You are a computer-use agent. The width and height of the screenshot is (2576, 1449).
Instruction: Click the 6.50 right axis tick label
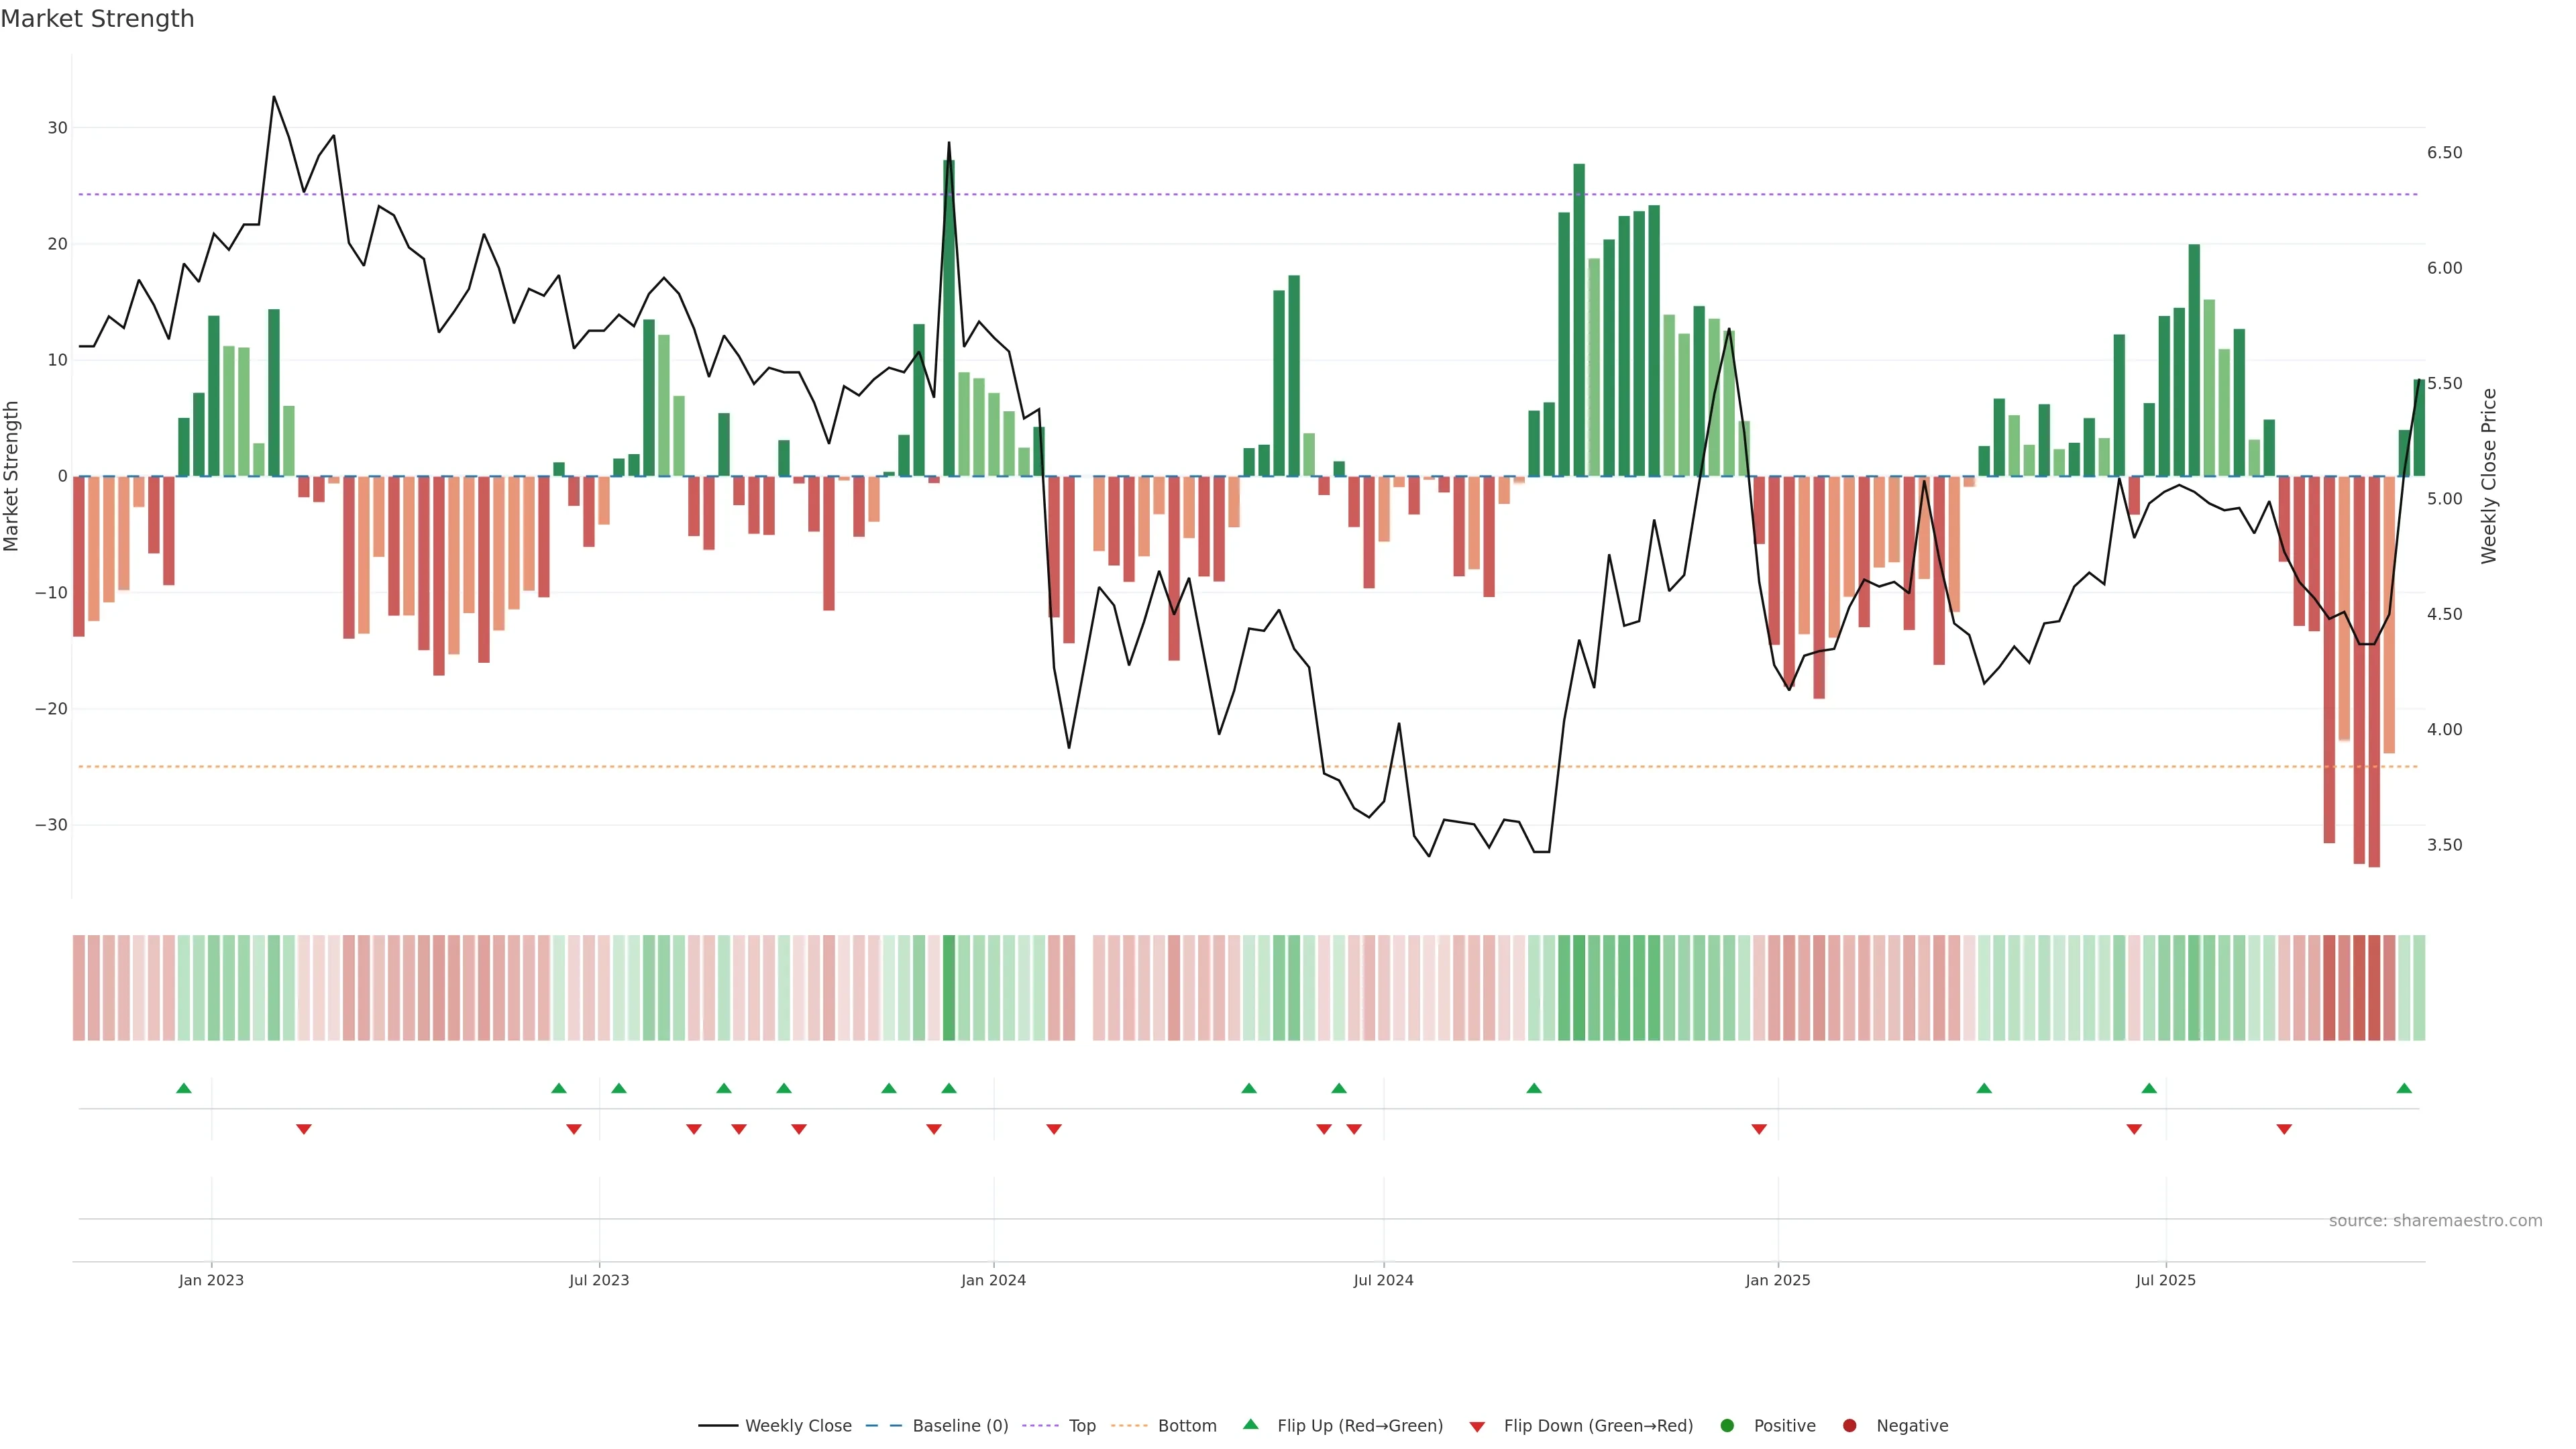tap(2444, 153)
